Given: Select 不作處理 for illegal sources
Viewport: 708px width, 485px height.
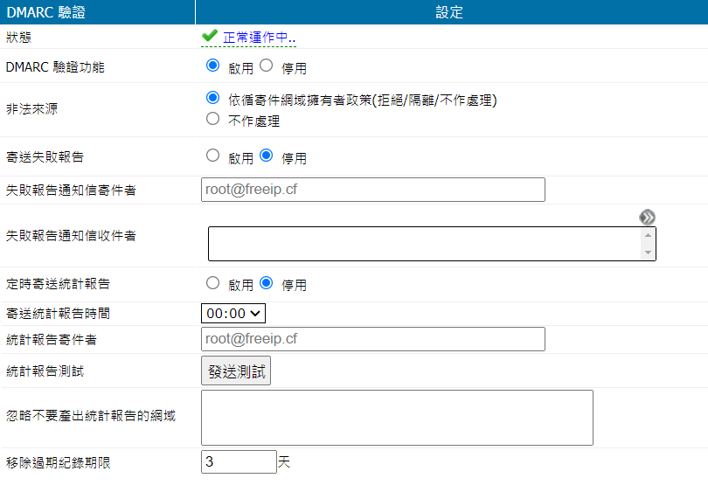Looking at the screenshot, I should point(212,119).
